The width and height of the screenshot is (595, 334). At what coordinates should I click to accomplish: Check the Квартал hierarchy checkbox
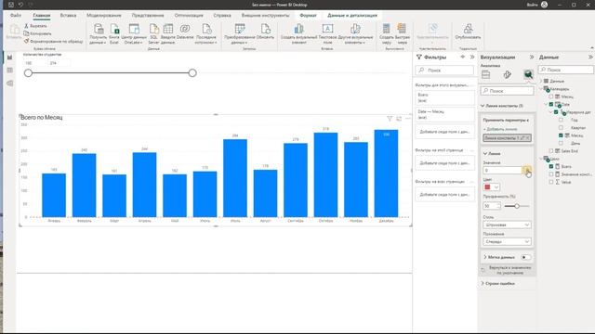pyautogui.click(x=561, y=128)
